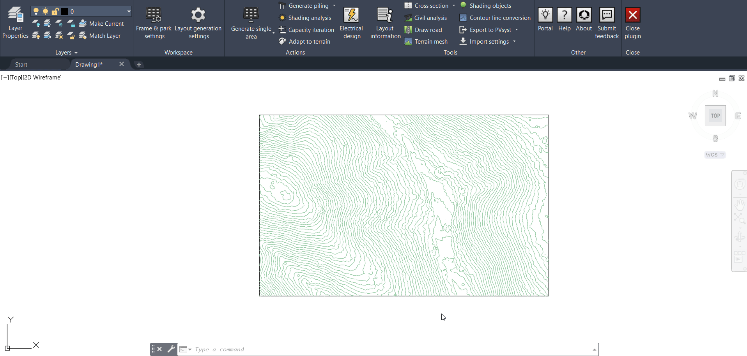Open Layout information panel

point(385,23)
